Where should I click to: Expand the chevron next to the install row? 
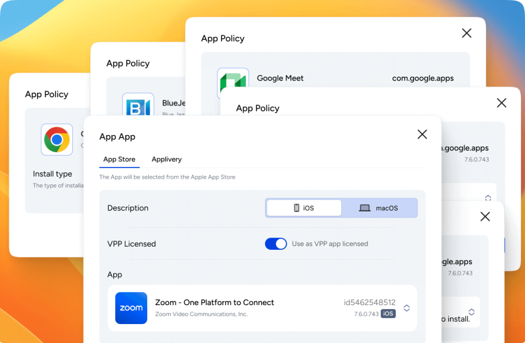[471, 312]
